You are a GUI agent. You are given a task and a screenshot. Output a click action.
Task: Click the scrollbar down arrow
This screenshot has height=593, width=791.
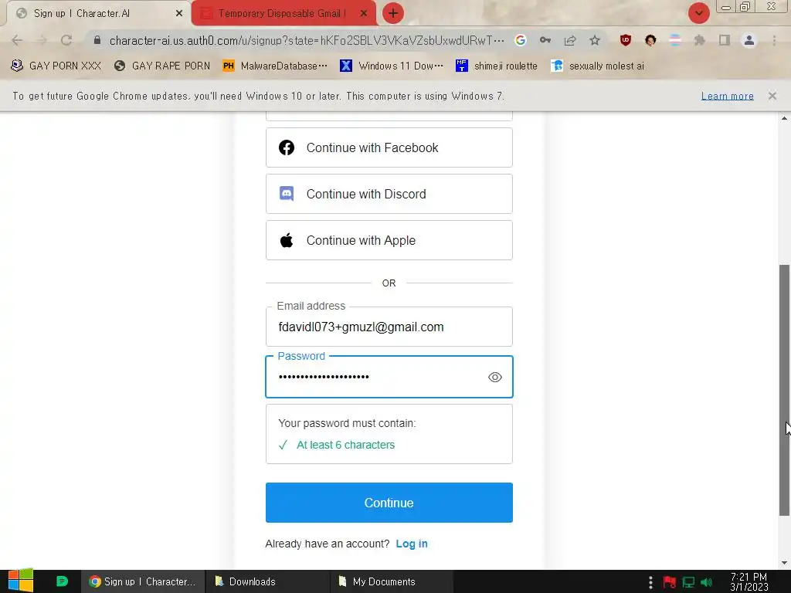pos(784,563)
